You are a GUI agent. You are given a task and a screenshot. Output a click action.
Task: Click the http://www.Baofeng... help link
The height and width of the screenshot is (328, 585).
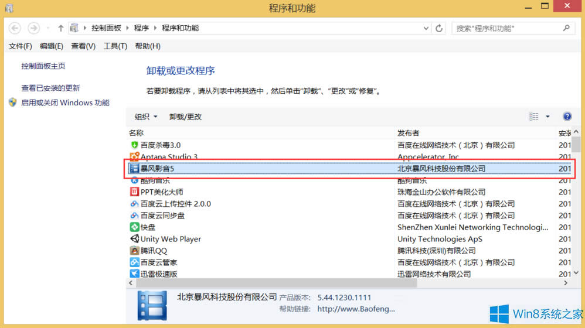(356, 309)
